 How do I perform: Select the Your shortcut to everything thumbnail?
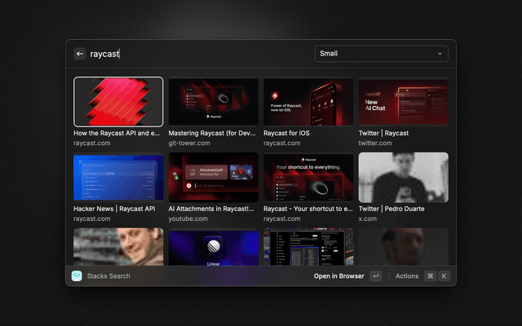coord(308,177)
